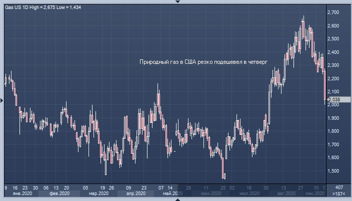Image resolution: width=352 pixels, height=201 pixels.
Task: Select the апр.2020 month on timeline
Action: coord(135,193)
